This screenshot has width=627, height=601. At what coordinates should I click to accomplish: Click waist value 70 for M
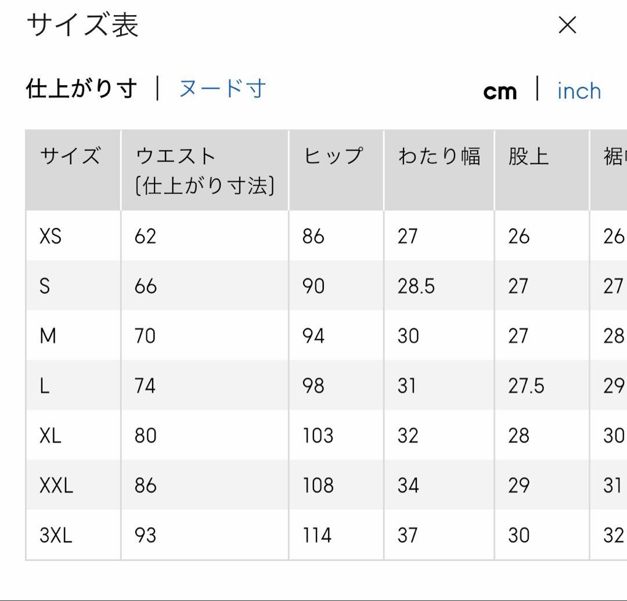pyautogui.click(x=145, y=336)
